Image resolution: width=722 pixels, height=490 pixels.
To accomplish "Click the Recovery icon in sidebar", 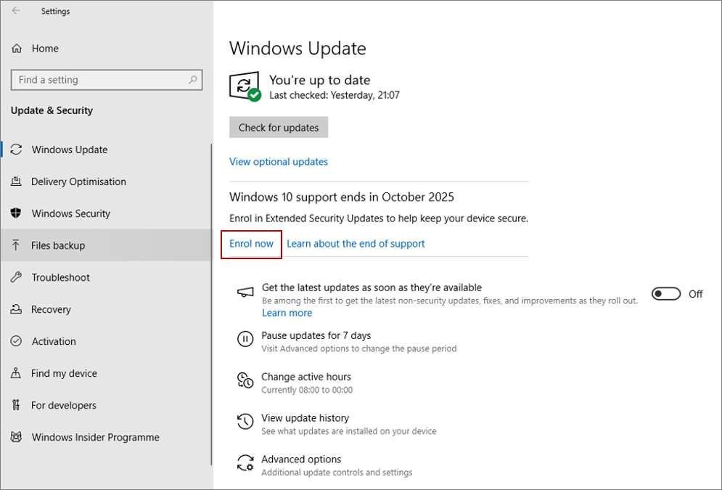I will 16,309.
